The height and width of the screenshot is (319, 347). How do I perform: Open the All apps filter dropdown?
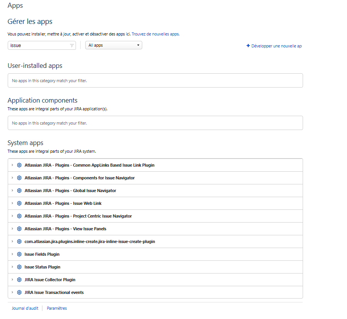coord(113,45)
